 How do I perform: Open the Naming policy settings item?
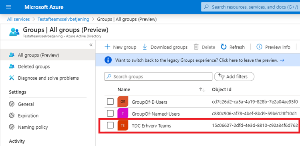(33, 127)
